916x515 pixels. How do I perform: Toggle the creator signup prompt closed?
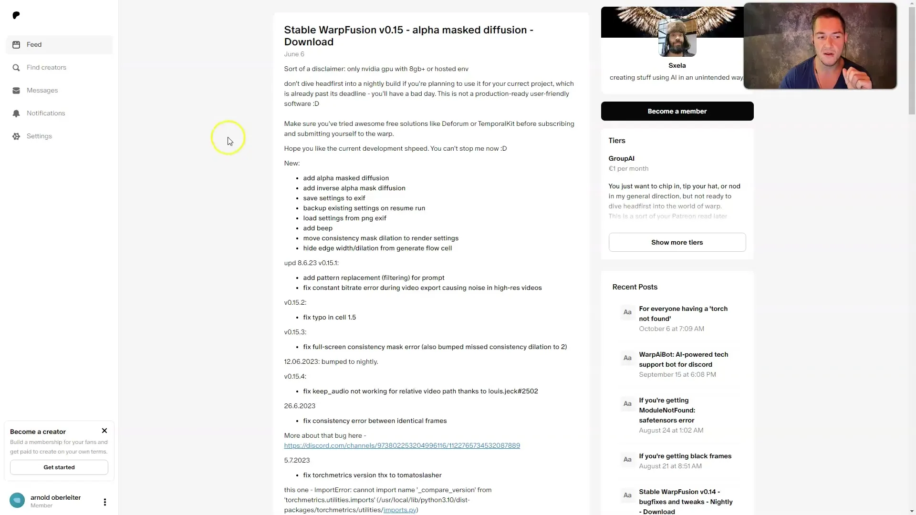click(x=104, y=430)
